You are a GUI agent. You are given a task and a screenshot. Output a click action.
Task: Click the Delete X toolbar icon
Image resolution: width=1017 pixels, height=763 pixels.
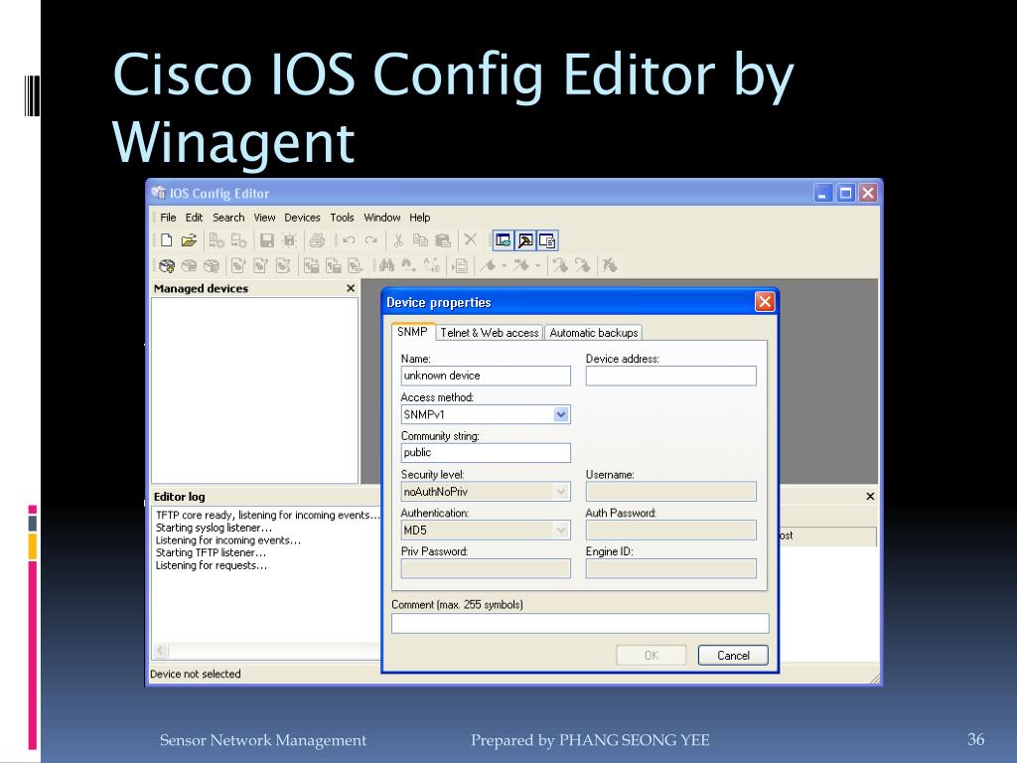[470, 240]
